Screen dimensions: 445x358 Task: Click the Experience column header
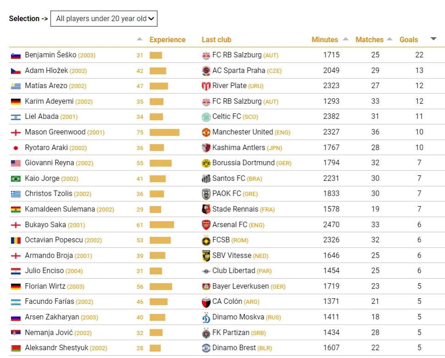point(167,40)
